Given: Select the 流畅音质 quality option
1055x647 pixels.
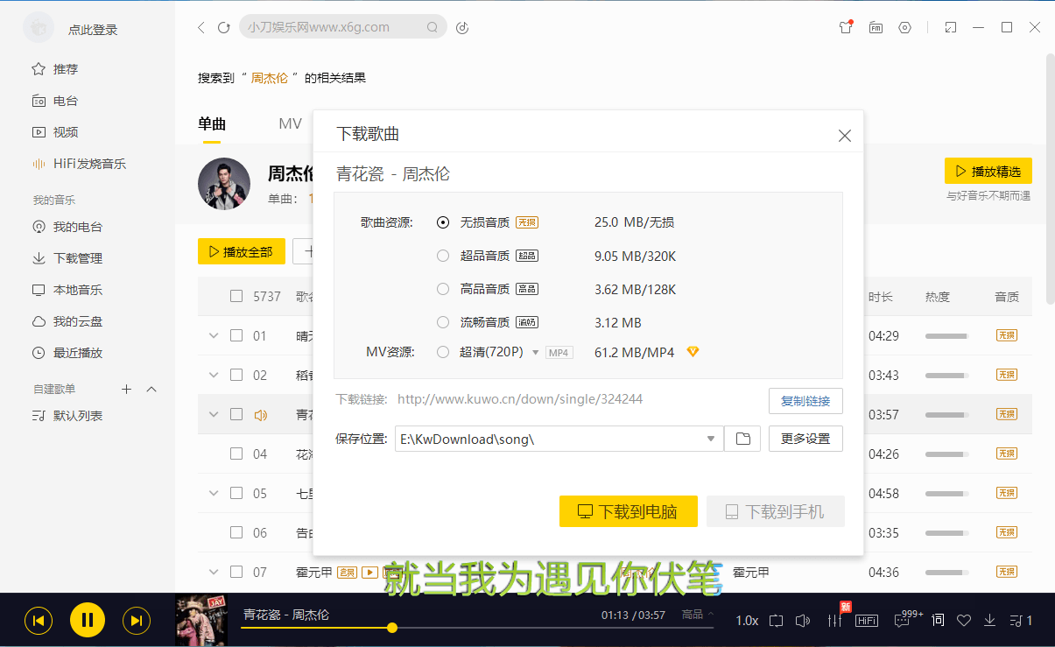Looking at the screenshot, I should [443, 321].
